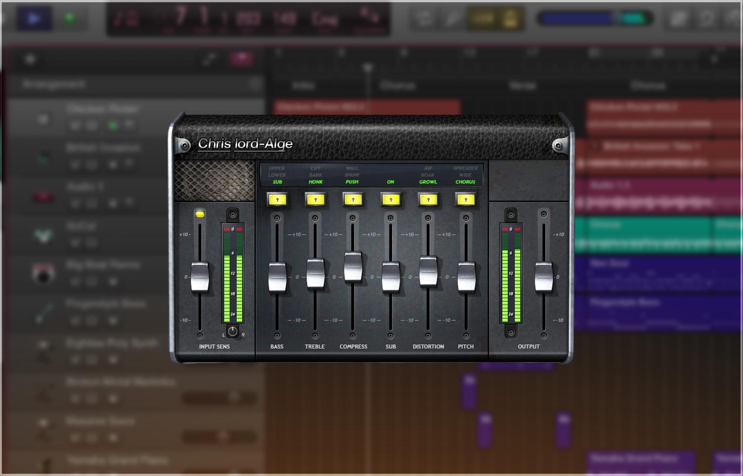Click the BASS label under the fader

click(277, 346)
